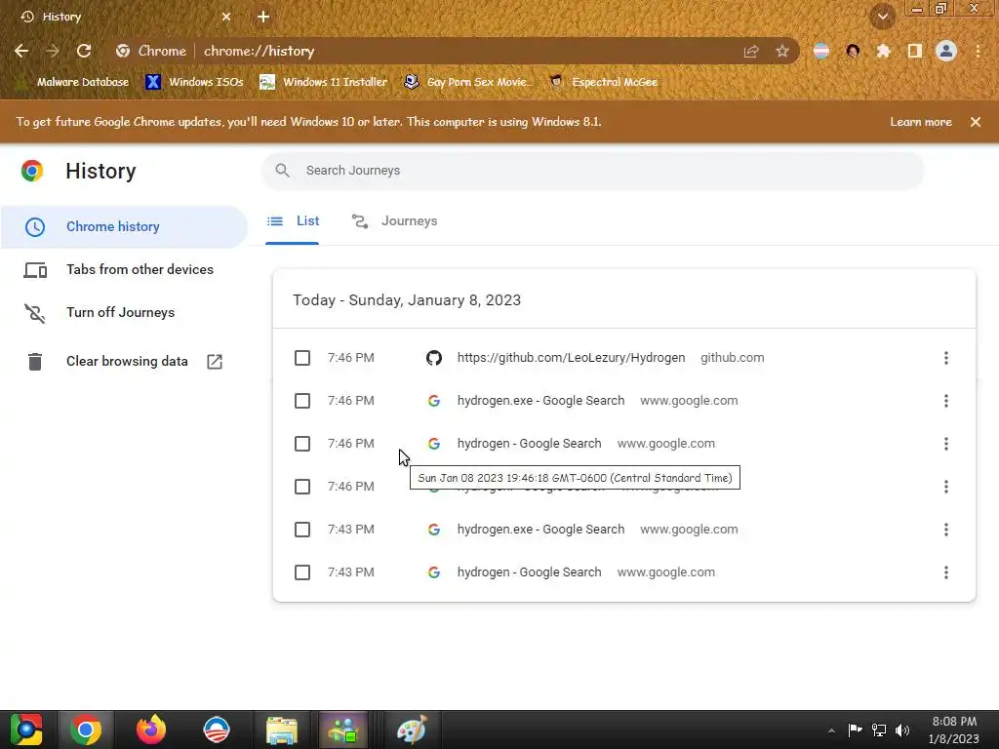Open the actions menu for 7:46 PM hydrogen search
999x749 pixels.
click(946, 444)
